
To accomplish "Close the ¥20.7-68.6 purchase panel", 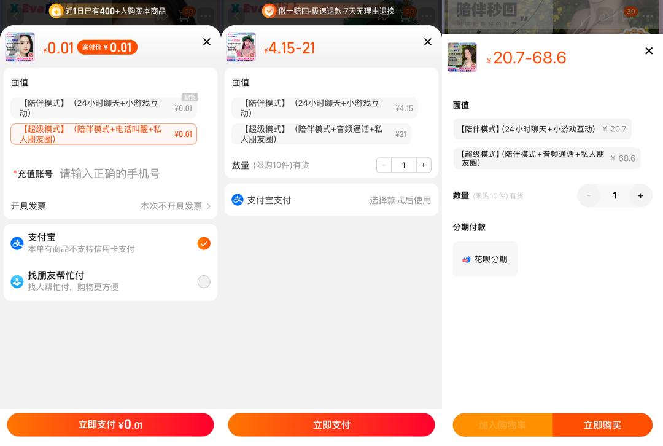I will pyautogui.click(x=649, y=51).
